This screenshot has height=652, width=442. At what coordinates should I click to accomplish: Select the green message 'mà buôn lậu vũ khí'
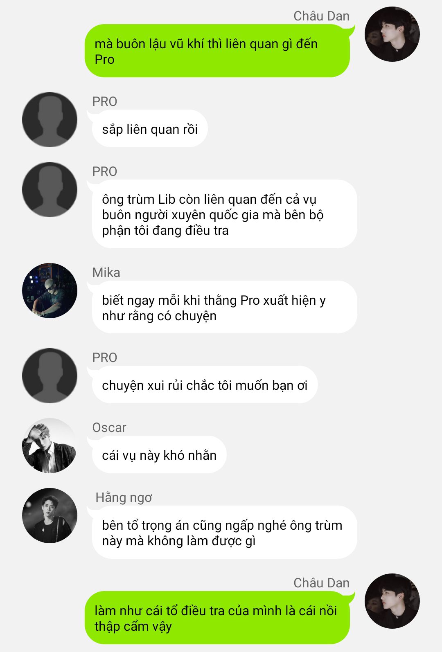click(217, 51)
